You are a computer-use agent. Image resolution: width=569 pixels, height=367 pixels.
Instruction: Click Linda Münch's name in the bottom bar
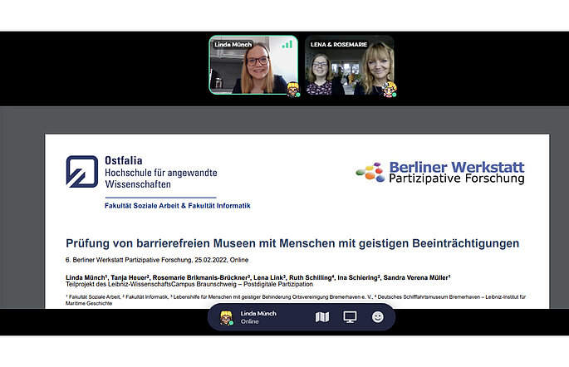(x=258, y=313)
